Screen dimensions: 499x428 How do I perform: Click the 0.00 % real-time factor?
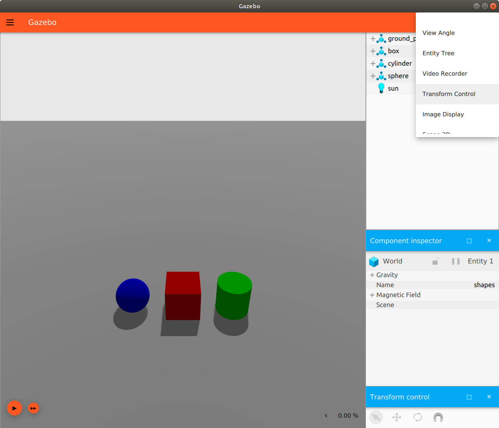348,416
